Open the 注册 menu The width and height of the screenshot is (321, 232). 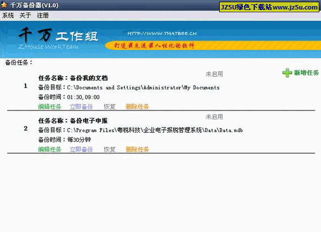point(43,16)
